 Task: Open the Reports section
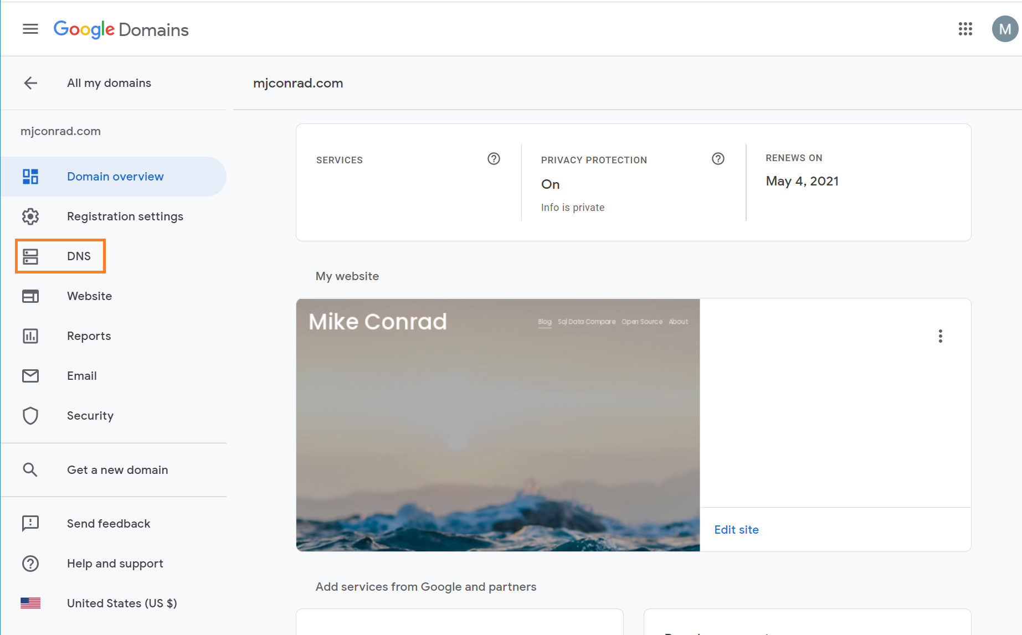point(89,336)
